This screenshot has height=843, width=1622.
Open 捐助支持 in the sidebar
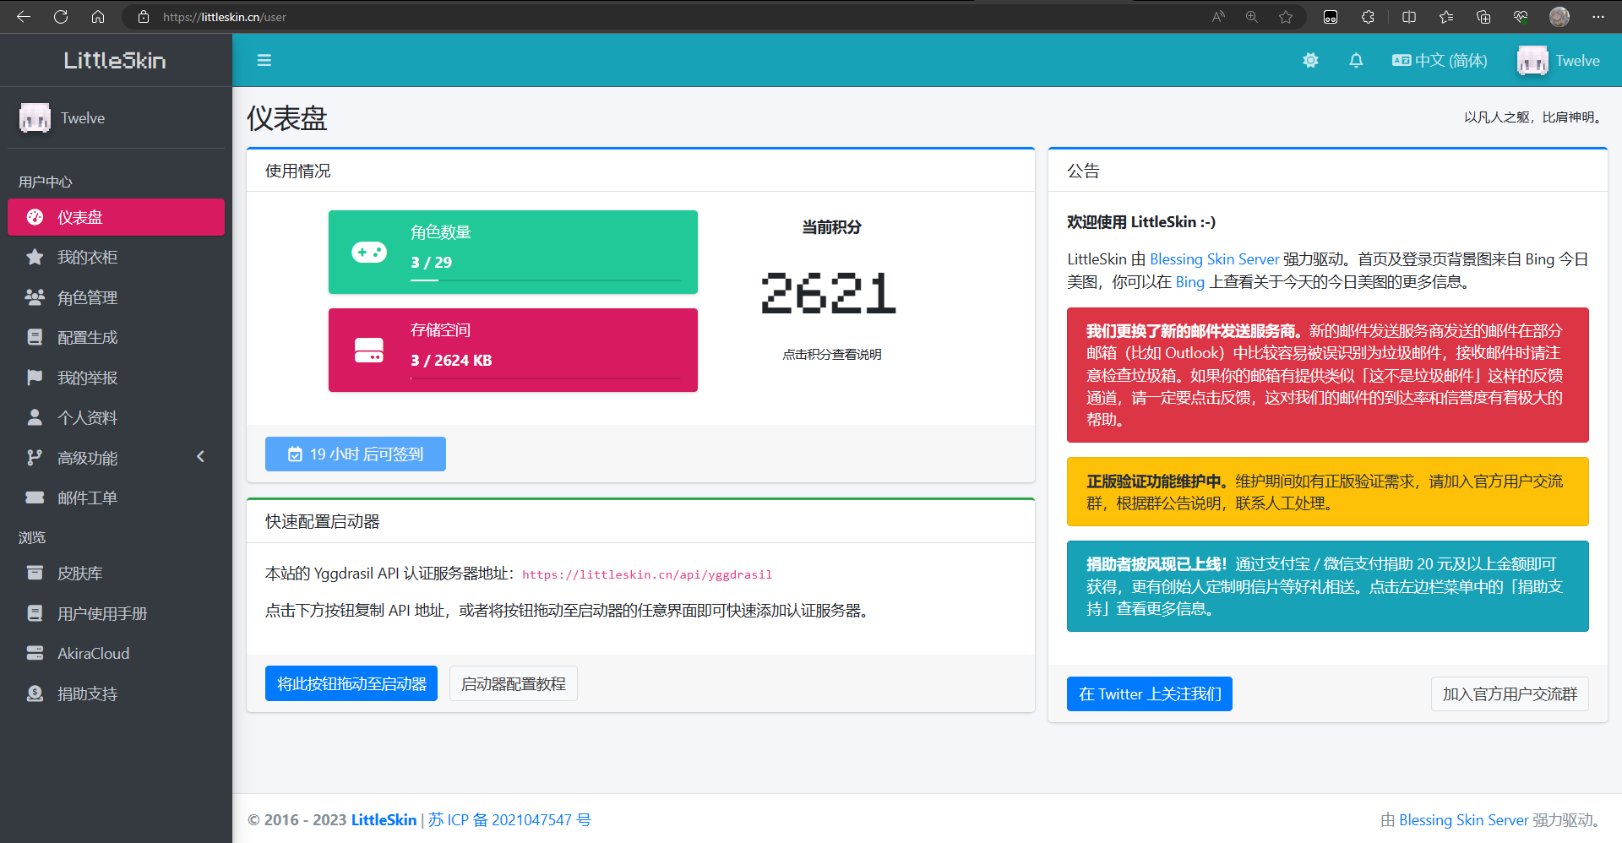coord(116,693)
